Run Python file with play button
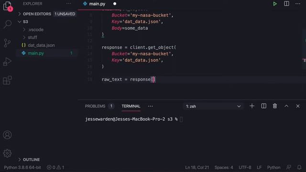Image resolution: width=306 pixels, height=172 pixels. 275,4
